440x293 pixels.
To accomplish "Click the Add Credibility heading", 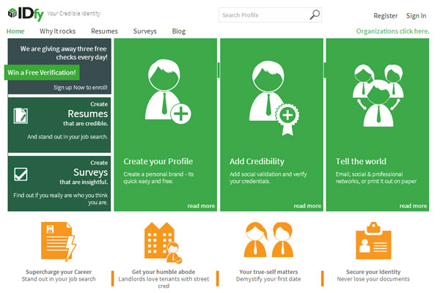I will coord(257,161).
